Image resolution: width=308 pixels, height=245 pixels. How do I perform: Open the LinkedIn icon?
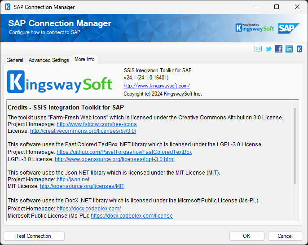289,49
